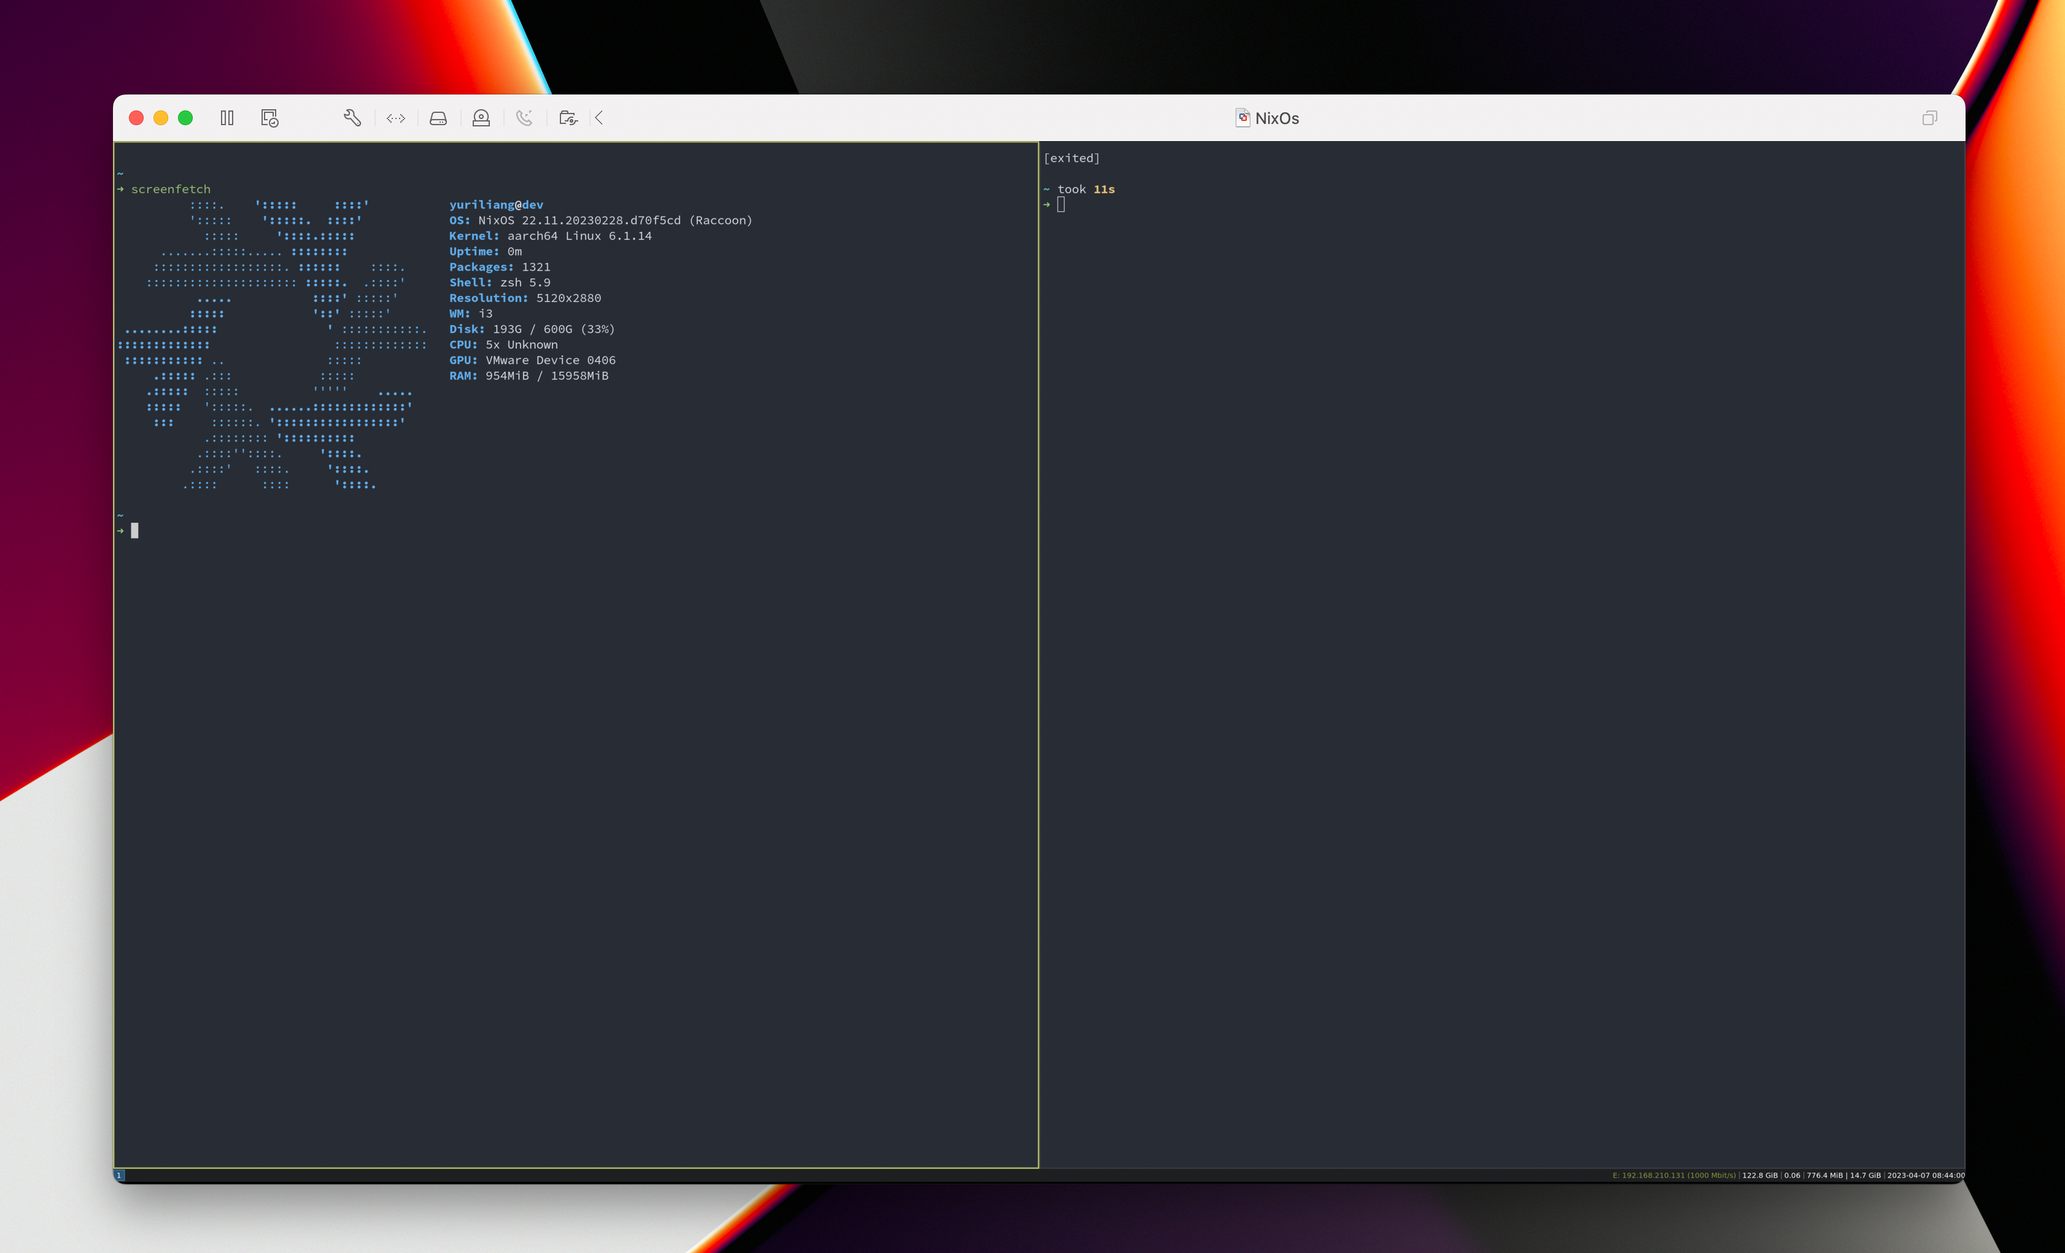Toggle single window view icon

point(1929,118)
